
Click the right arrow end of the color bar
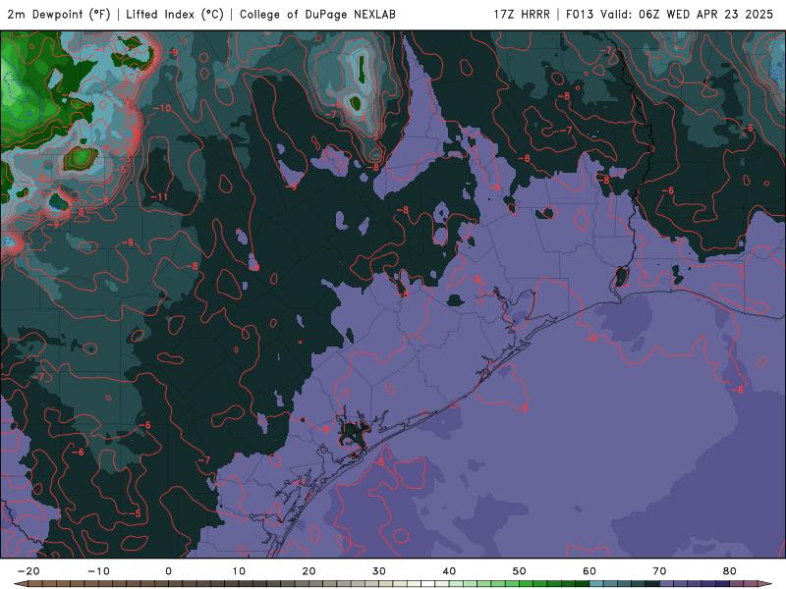[765, 584]
